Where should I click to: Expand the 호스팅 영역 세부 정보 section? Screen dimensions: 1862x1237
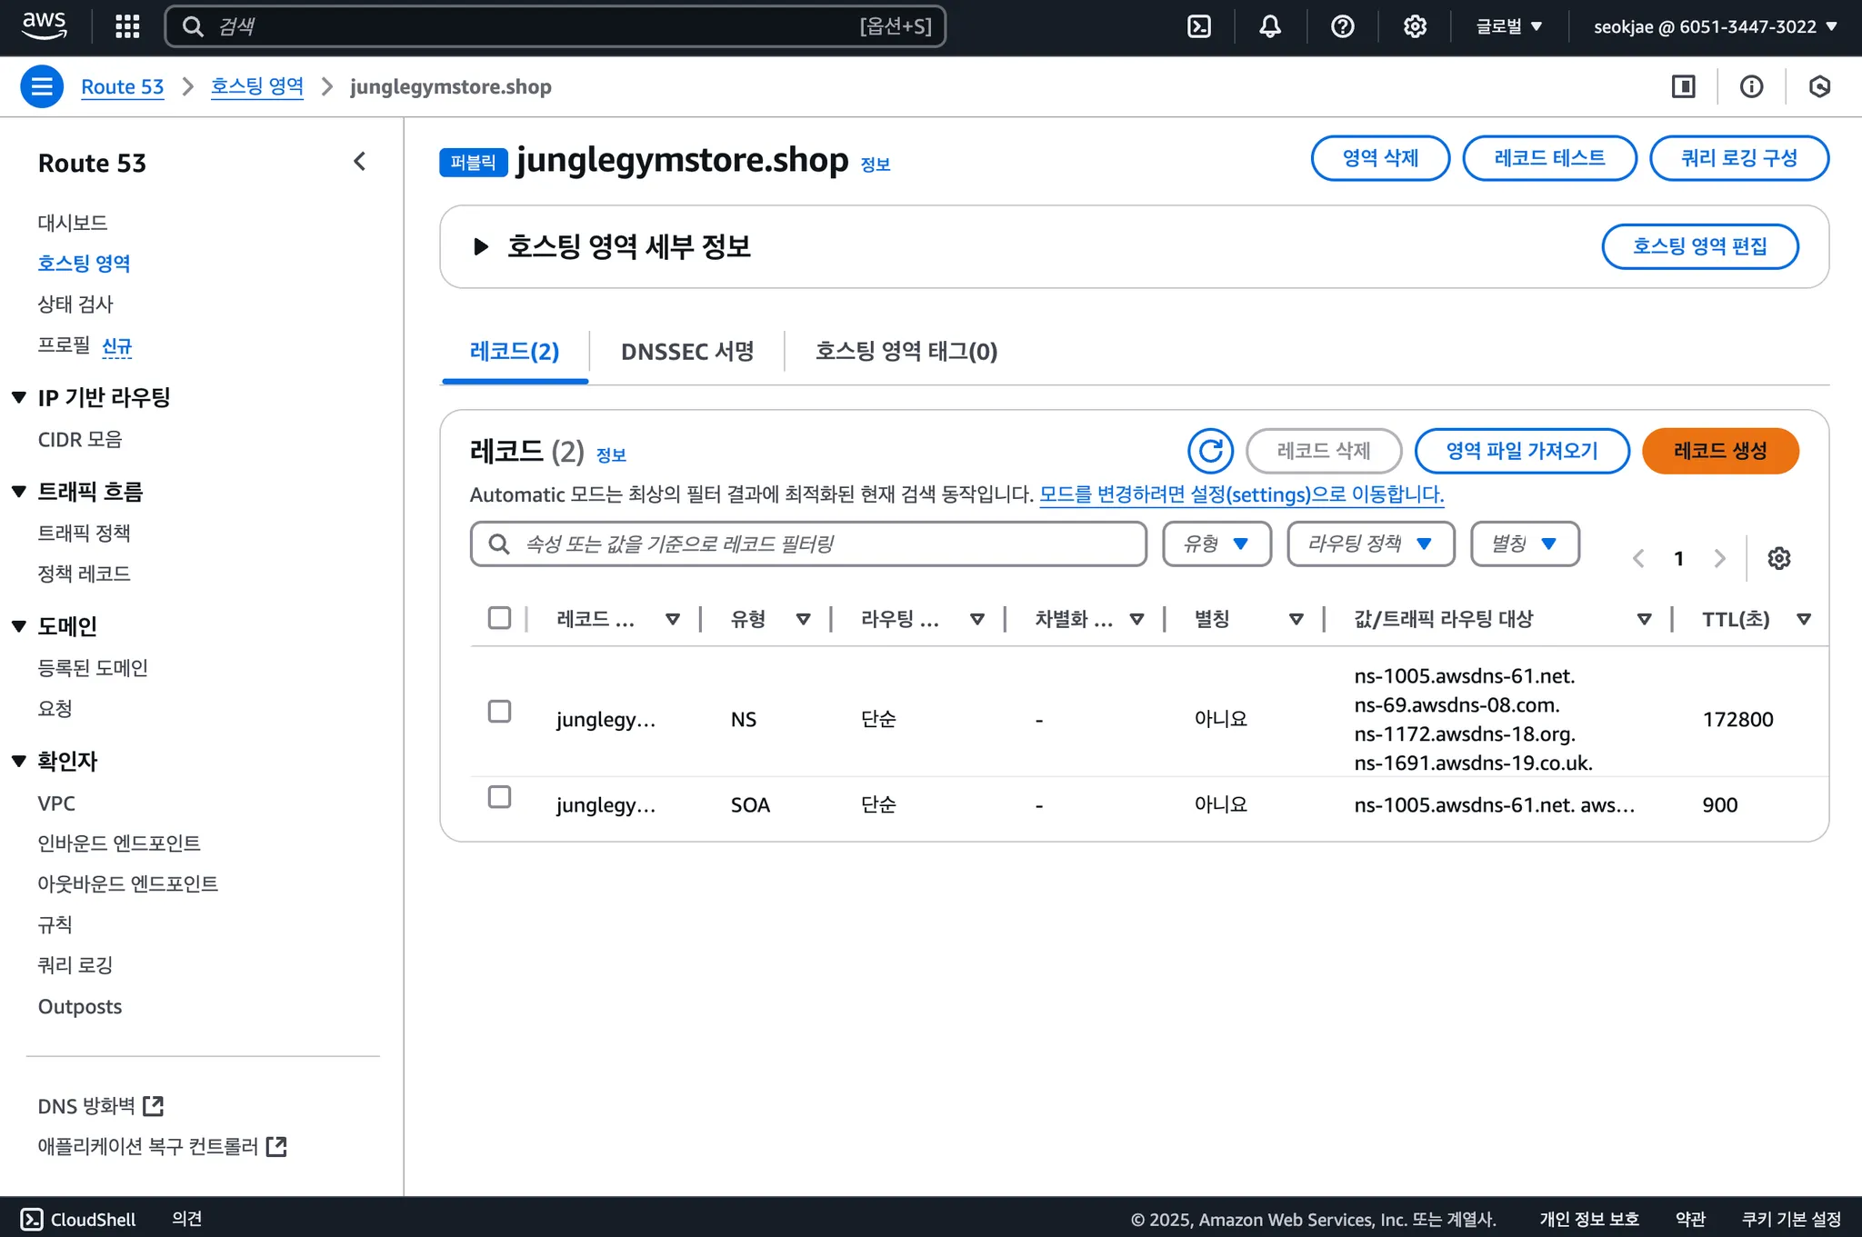481,246
